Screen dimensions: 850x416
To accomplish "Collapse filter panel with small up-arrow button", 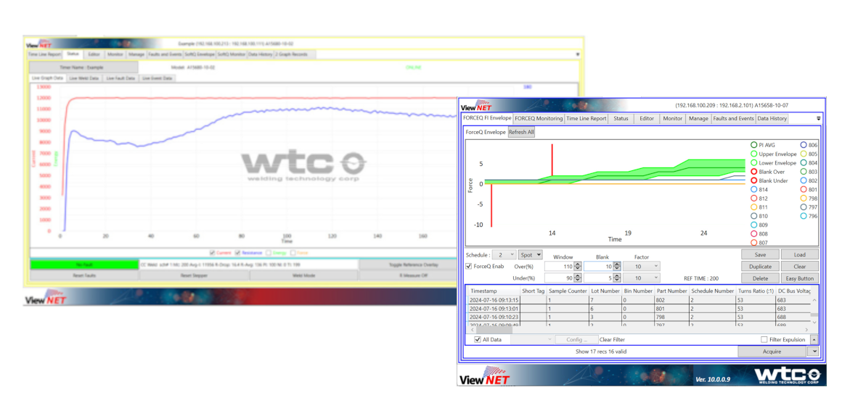I will tap(814, 340).
